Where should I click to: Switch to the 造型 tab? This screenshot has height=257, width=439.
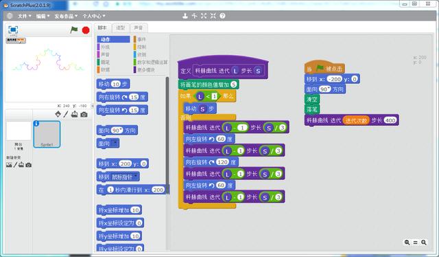(x=121, y=27)
